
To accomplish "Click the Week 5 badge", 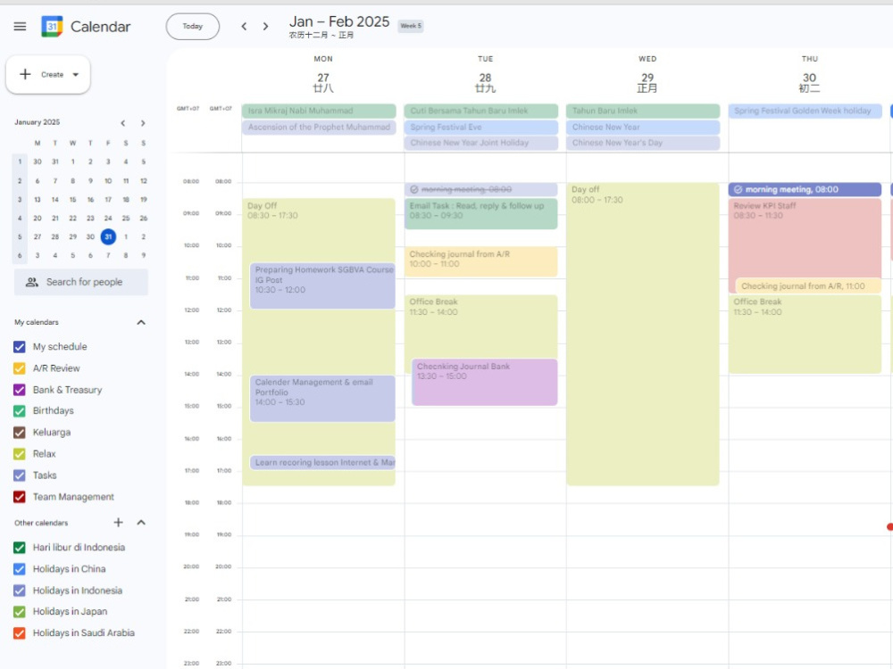I will 411,26.
